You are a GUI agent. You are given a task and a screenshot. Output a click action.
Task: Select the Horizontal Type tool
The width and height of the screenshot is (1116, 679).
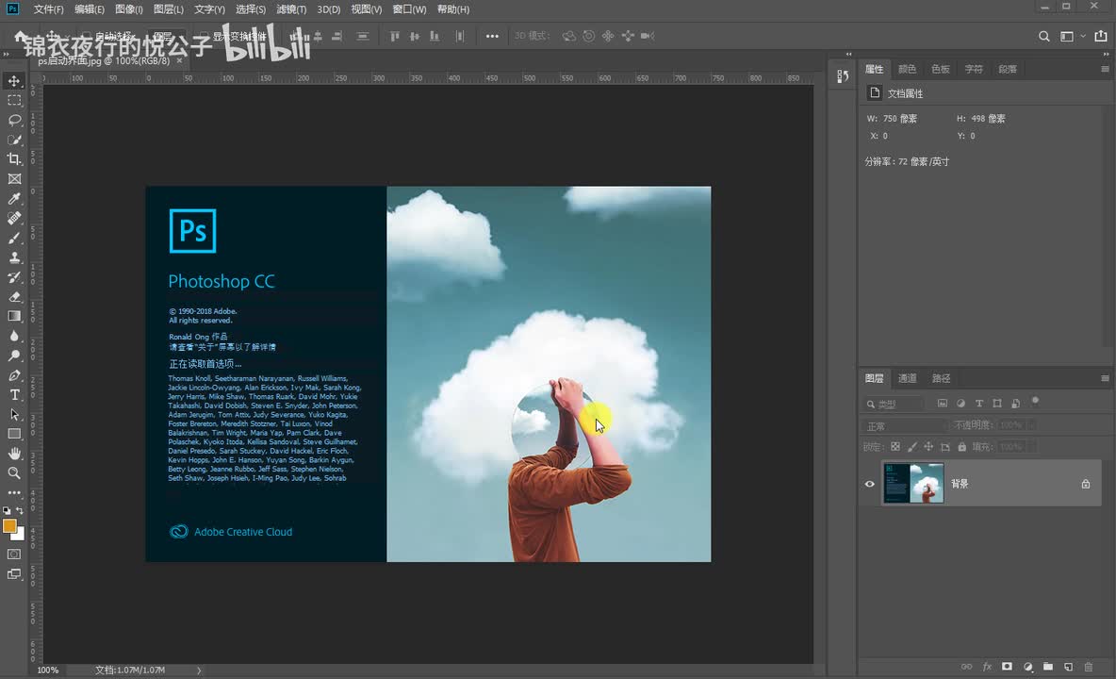coord(14,394)
